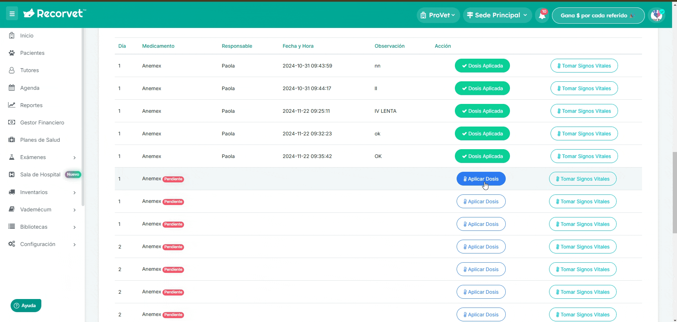Open the Pacientes menu item
The height and width of the screenshot is (322, 677).
point(32,53)
